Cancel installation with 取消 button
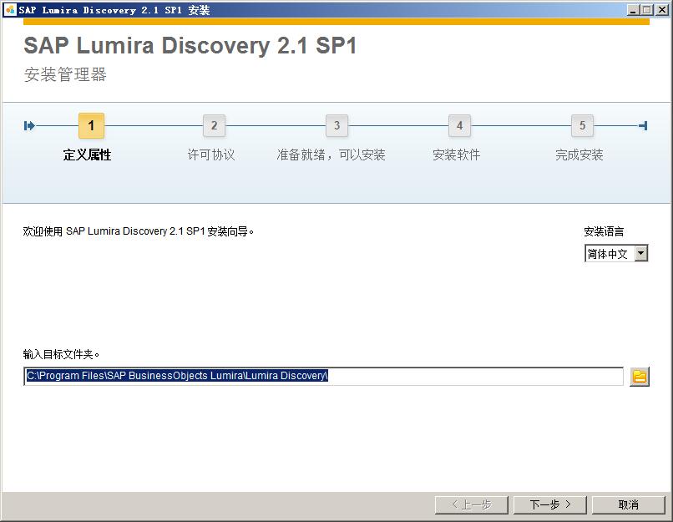Image resolution: width=673 pixels, height=522 pixels. coord(629,504)
